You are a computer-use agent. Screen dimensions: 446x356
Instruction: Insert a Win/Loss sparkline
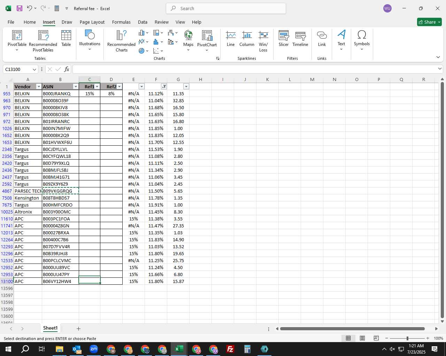point(263,41)
